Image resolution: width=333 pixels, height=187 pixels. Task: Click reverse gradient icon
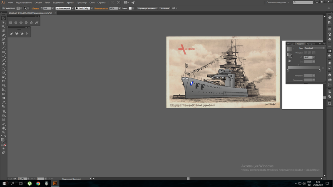[x=289, y=61]
